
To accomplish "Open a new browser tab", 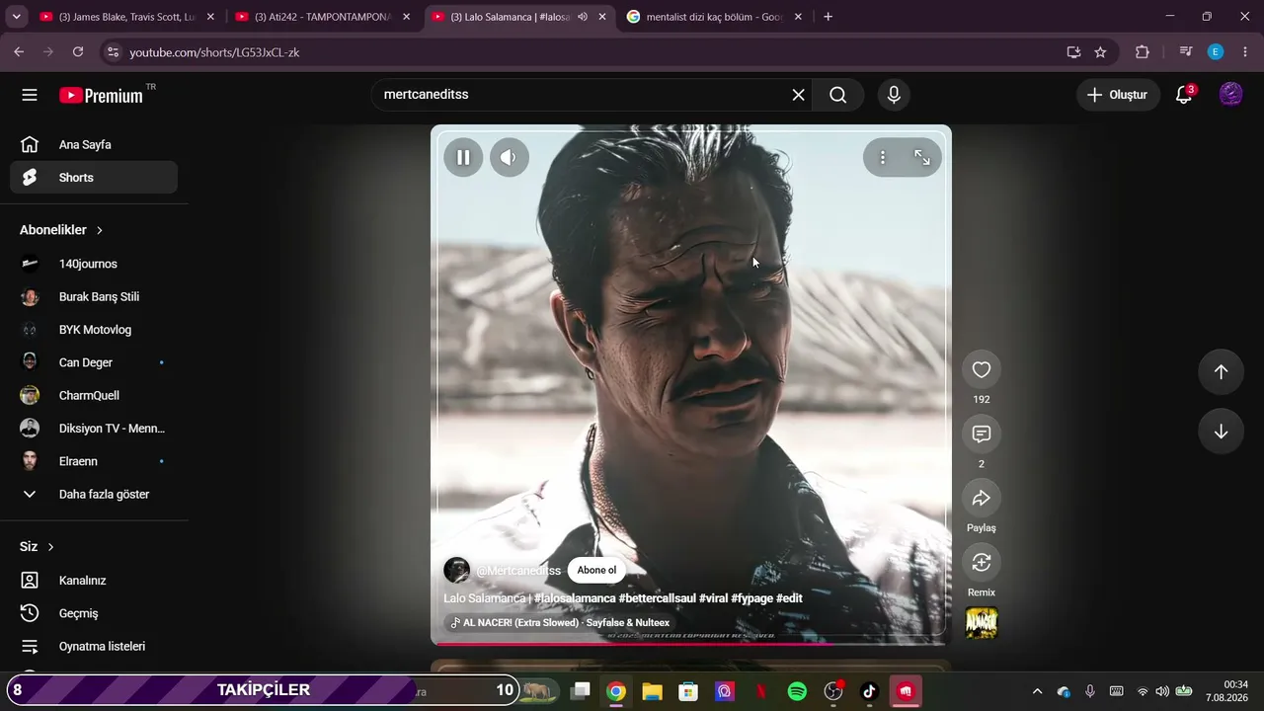I will 828,17.
